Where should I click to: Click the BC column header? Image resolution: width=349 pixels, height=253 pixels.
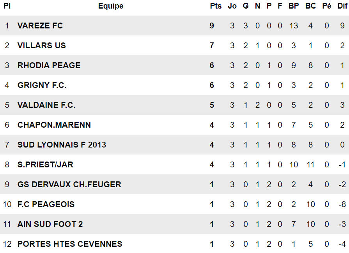(310, 6)
